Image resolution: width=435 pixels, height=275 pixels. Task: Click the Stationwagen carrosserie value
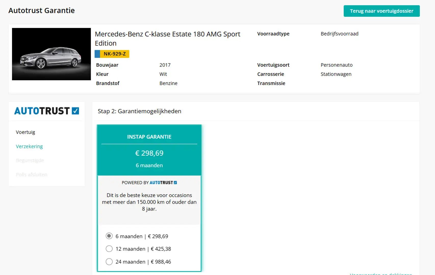336,74
